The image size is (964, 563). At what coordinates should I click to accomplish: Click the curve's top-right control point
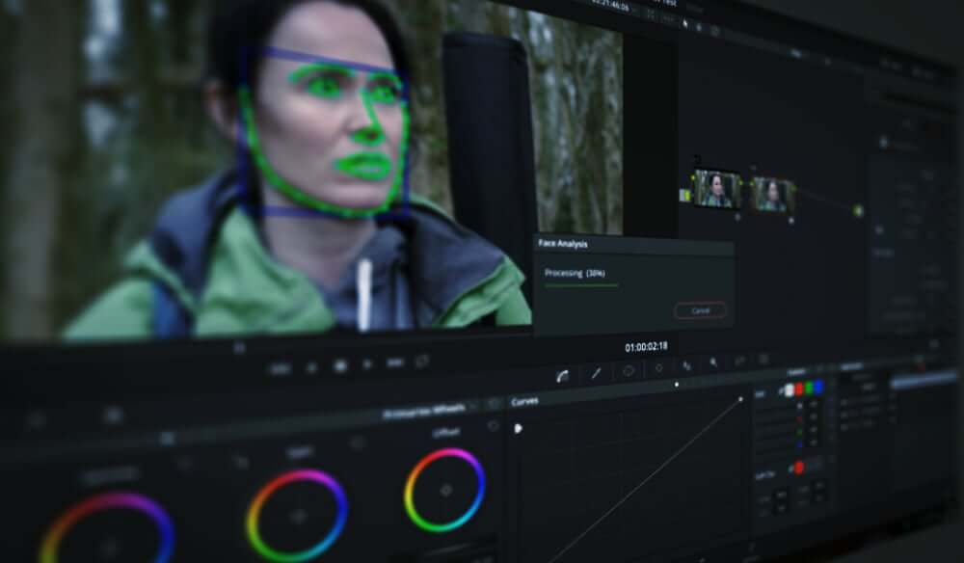740,399
